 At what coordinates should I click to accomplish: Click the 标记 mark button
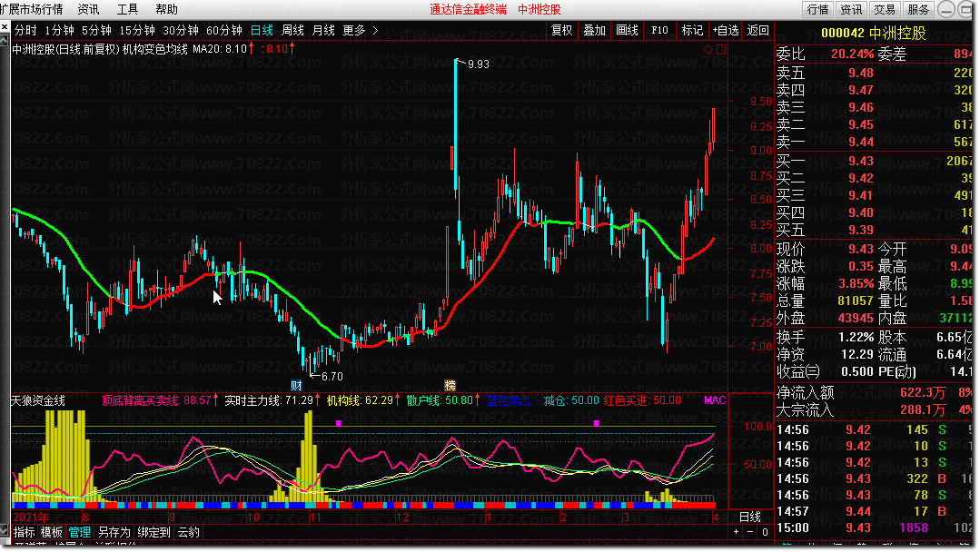[692, 30]
